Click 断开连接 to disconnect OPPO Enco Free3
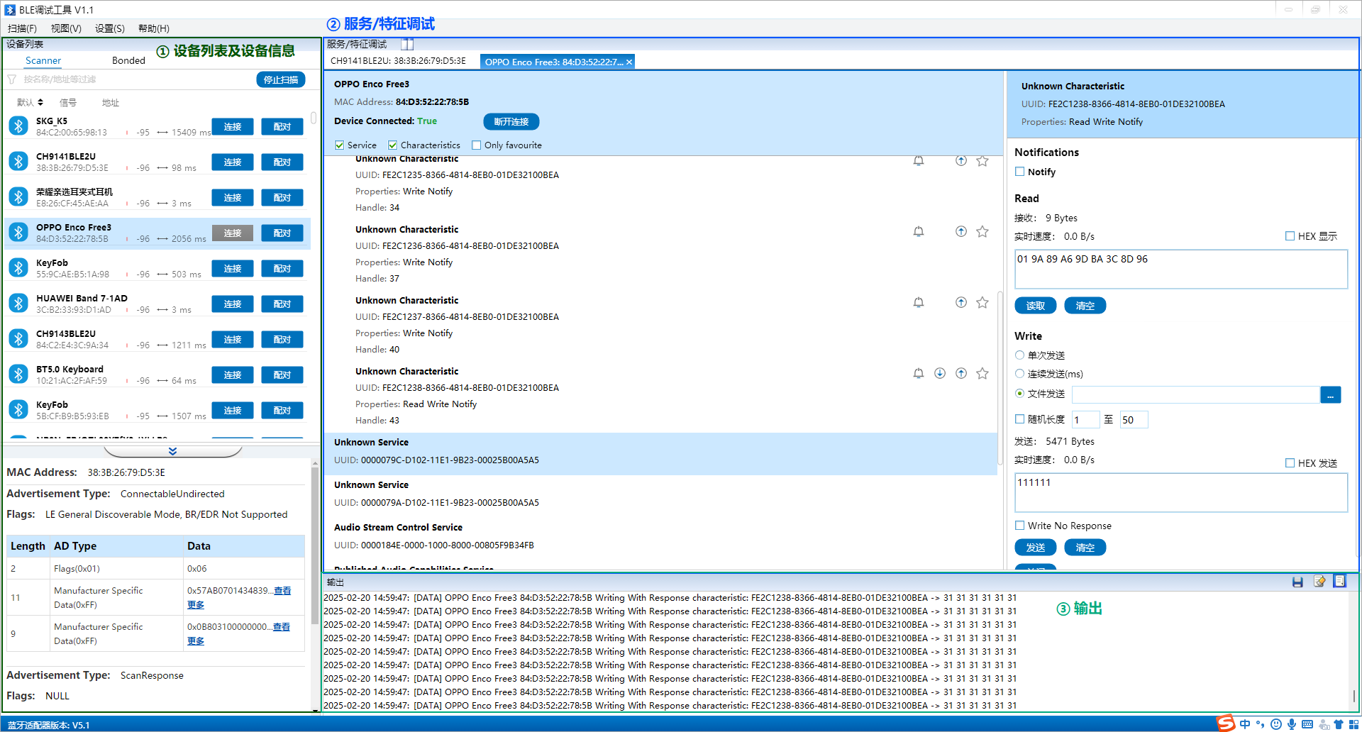The width and height of the screenshot is (1362, 732). [x=510, y=121]
